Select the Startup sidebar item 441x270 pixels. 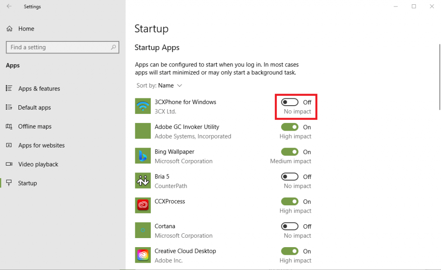point(27,183)
